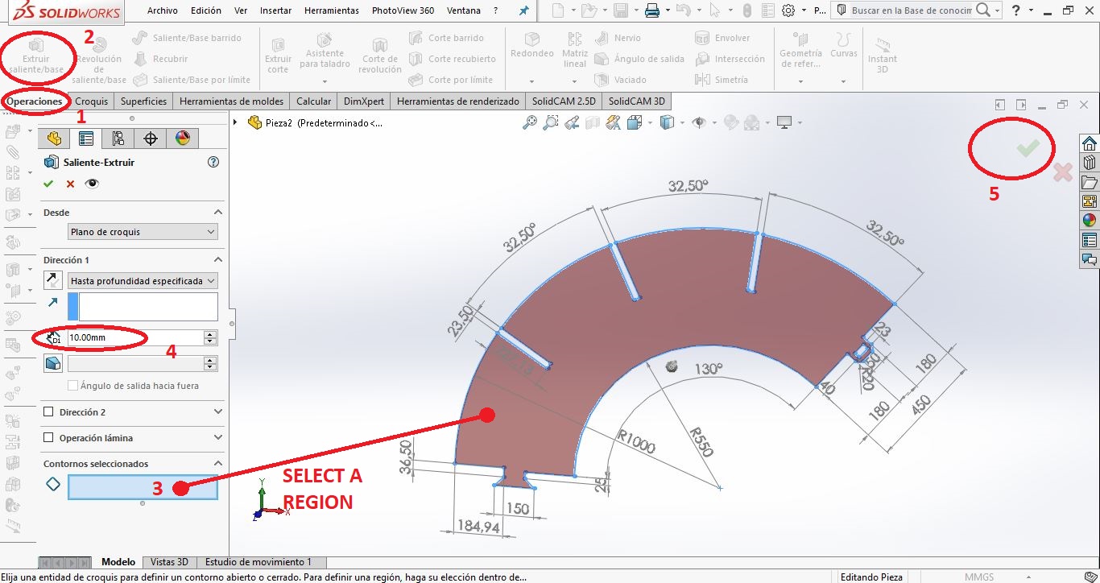The height and width of the screenshot is (583, 1100).
Task: Open the Insertar menu
Action: pos(276,10)
